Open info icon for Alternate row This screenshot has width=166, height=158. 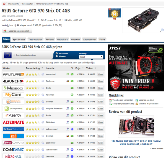[x=43, y=122]
